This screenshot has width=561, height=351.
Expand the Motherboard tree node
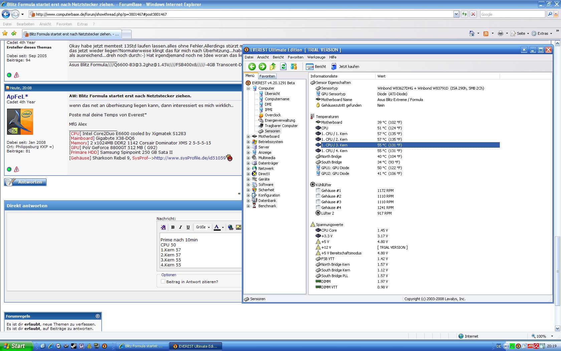(x=248, y=136)
